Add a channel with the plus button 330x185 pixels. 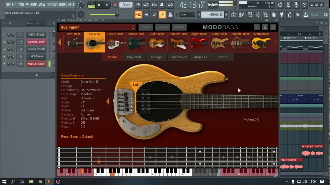tap(37, 75)
